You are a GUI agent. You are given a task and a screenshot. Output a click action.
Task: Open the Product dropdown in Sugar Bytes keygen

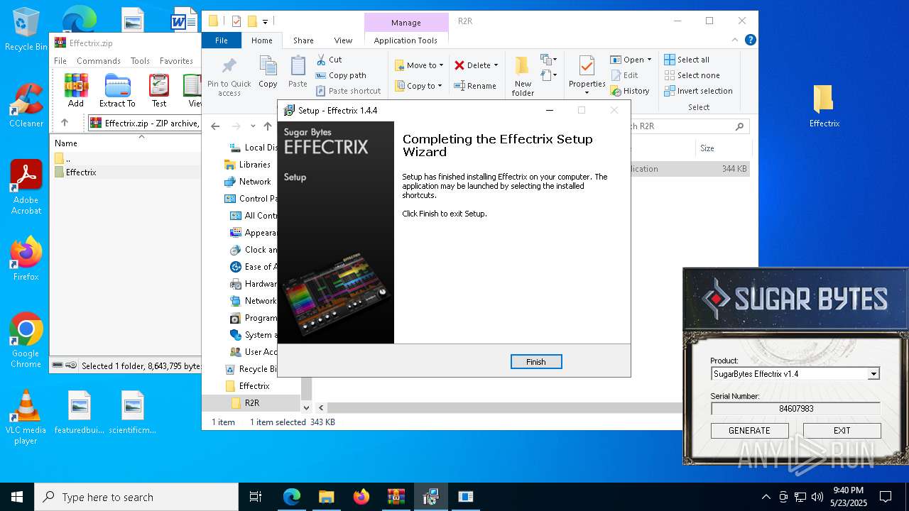tap(873, 374)
